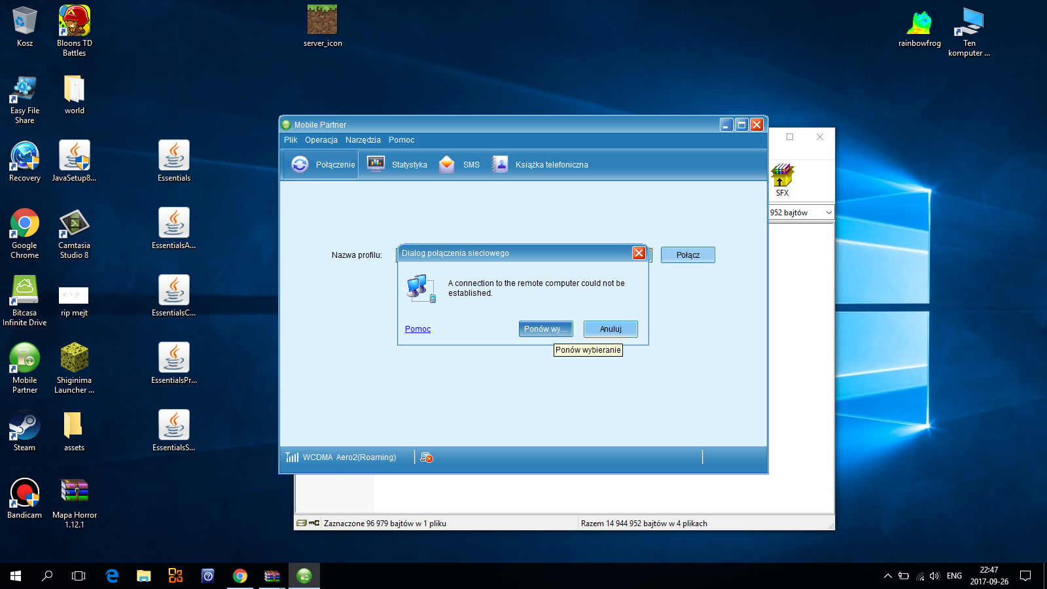Open the SMS envelope icon
This screenshot has width=1047, height=589.
pos(447,164)
